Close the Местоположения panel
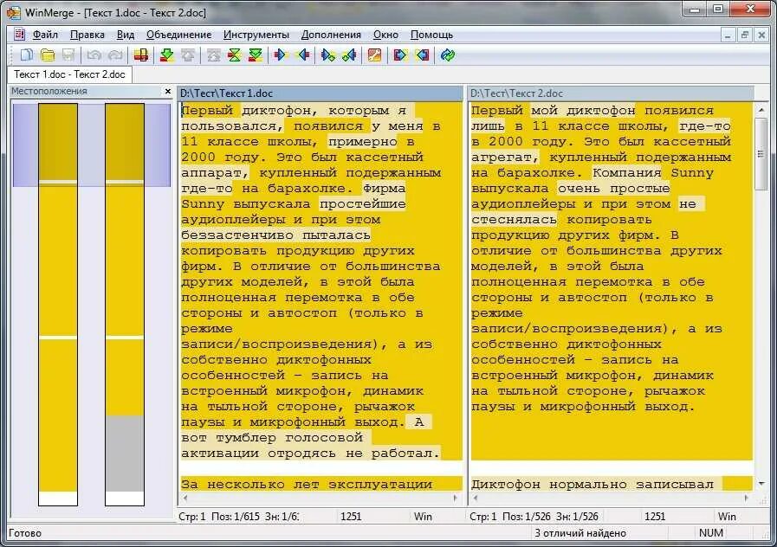This screenshot has height=547, width=777. pos(167,92)
